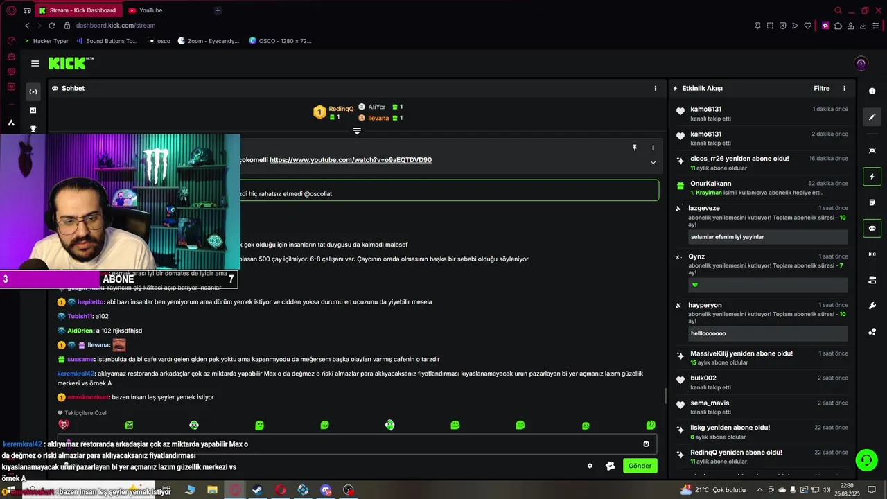Focus the chat message input field

(357, 444)
